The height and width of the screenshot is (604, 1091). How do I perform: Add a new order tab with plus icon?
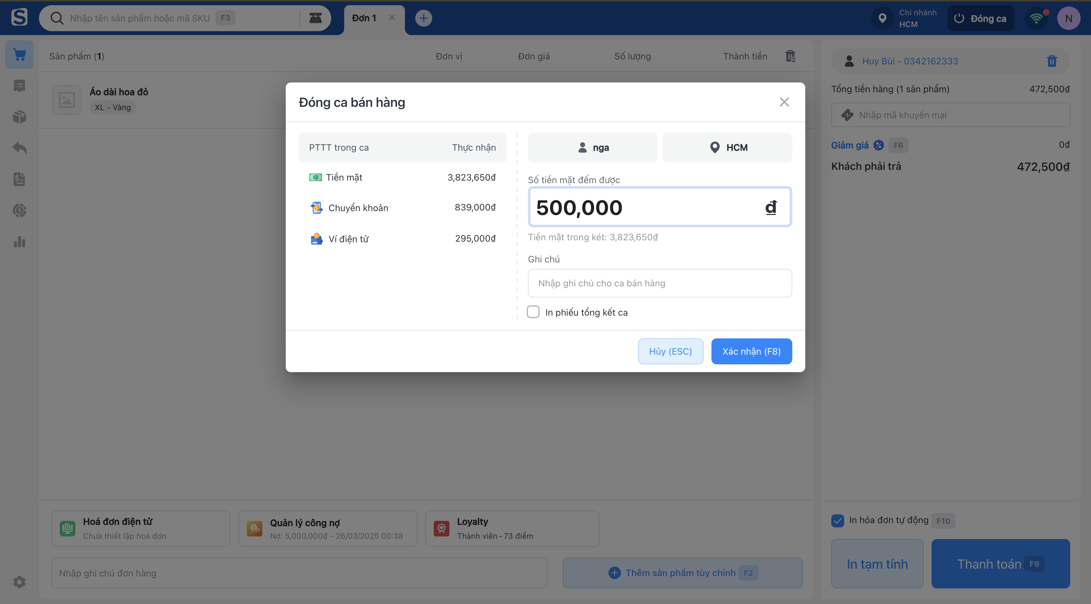(423, 18)
